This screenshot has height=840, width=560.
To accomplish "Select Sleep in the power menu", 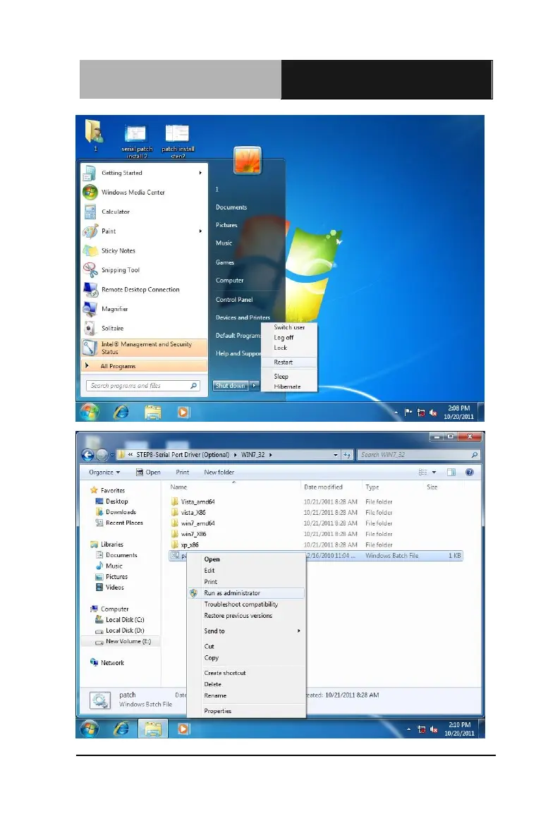I will click(289, 377).
